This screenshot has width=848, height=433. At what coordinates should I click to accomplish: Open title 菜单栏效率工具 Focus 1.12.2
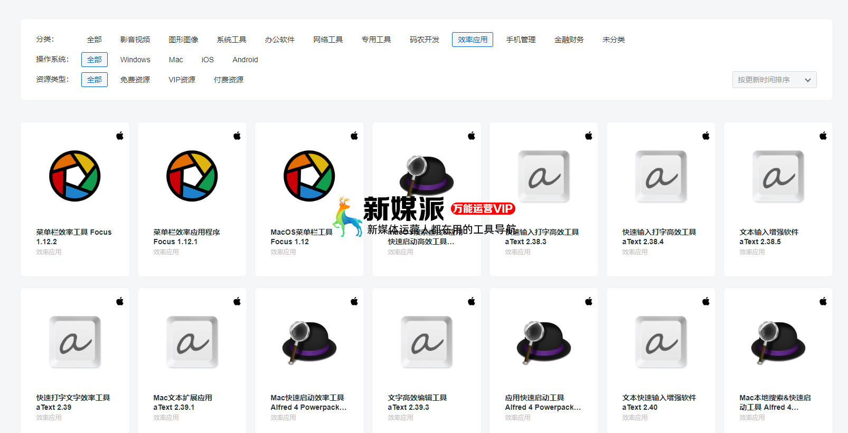pos(74,237)
